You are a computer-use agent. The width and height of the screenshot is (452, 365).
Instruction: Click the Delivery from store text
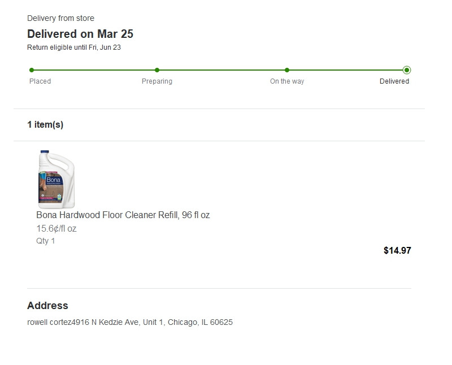click(60, 19)
